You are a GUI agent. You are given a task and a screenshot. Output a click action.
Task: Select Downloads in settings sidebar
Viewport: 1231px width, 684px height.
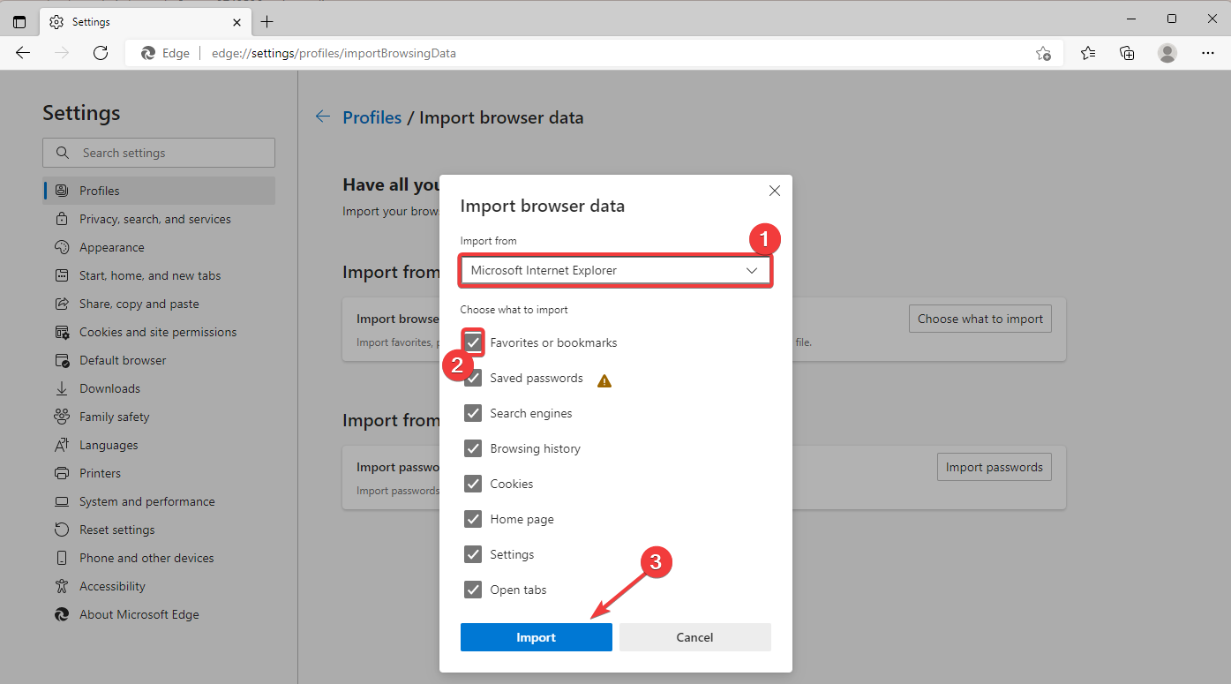(109, 388)
